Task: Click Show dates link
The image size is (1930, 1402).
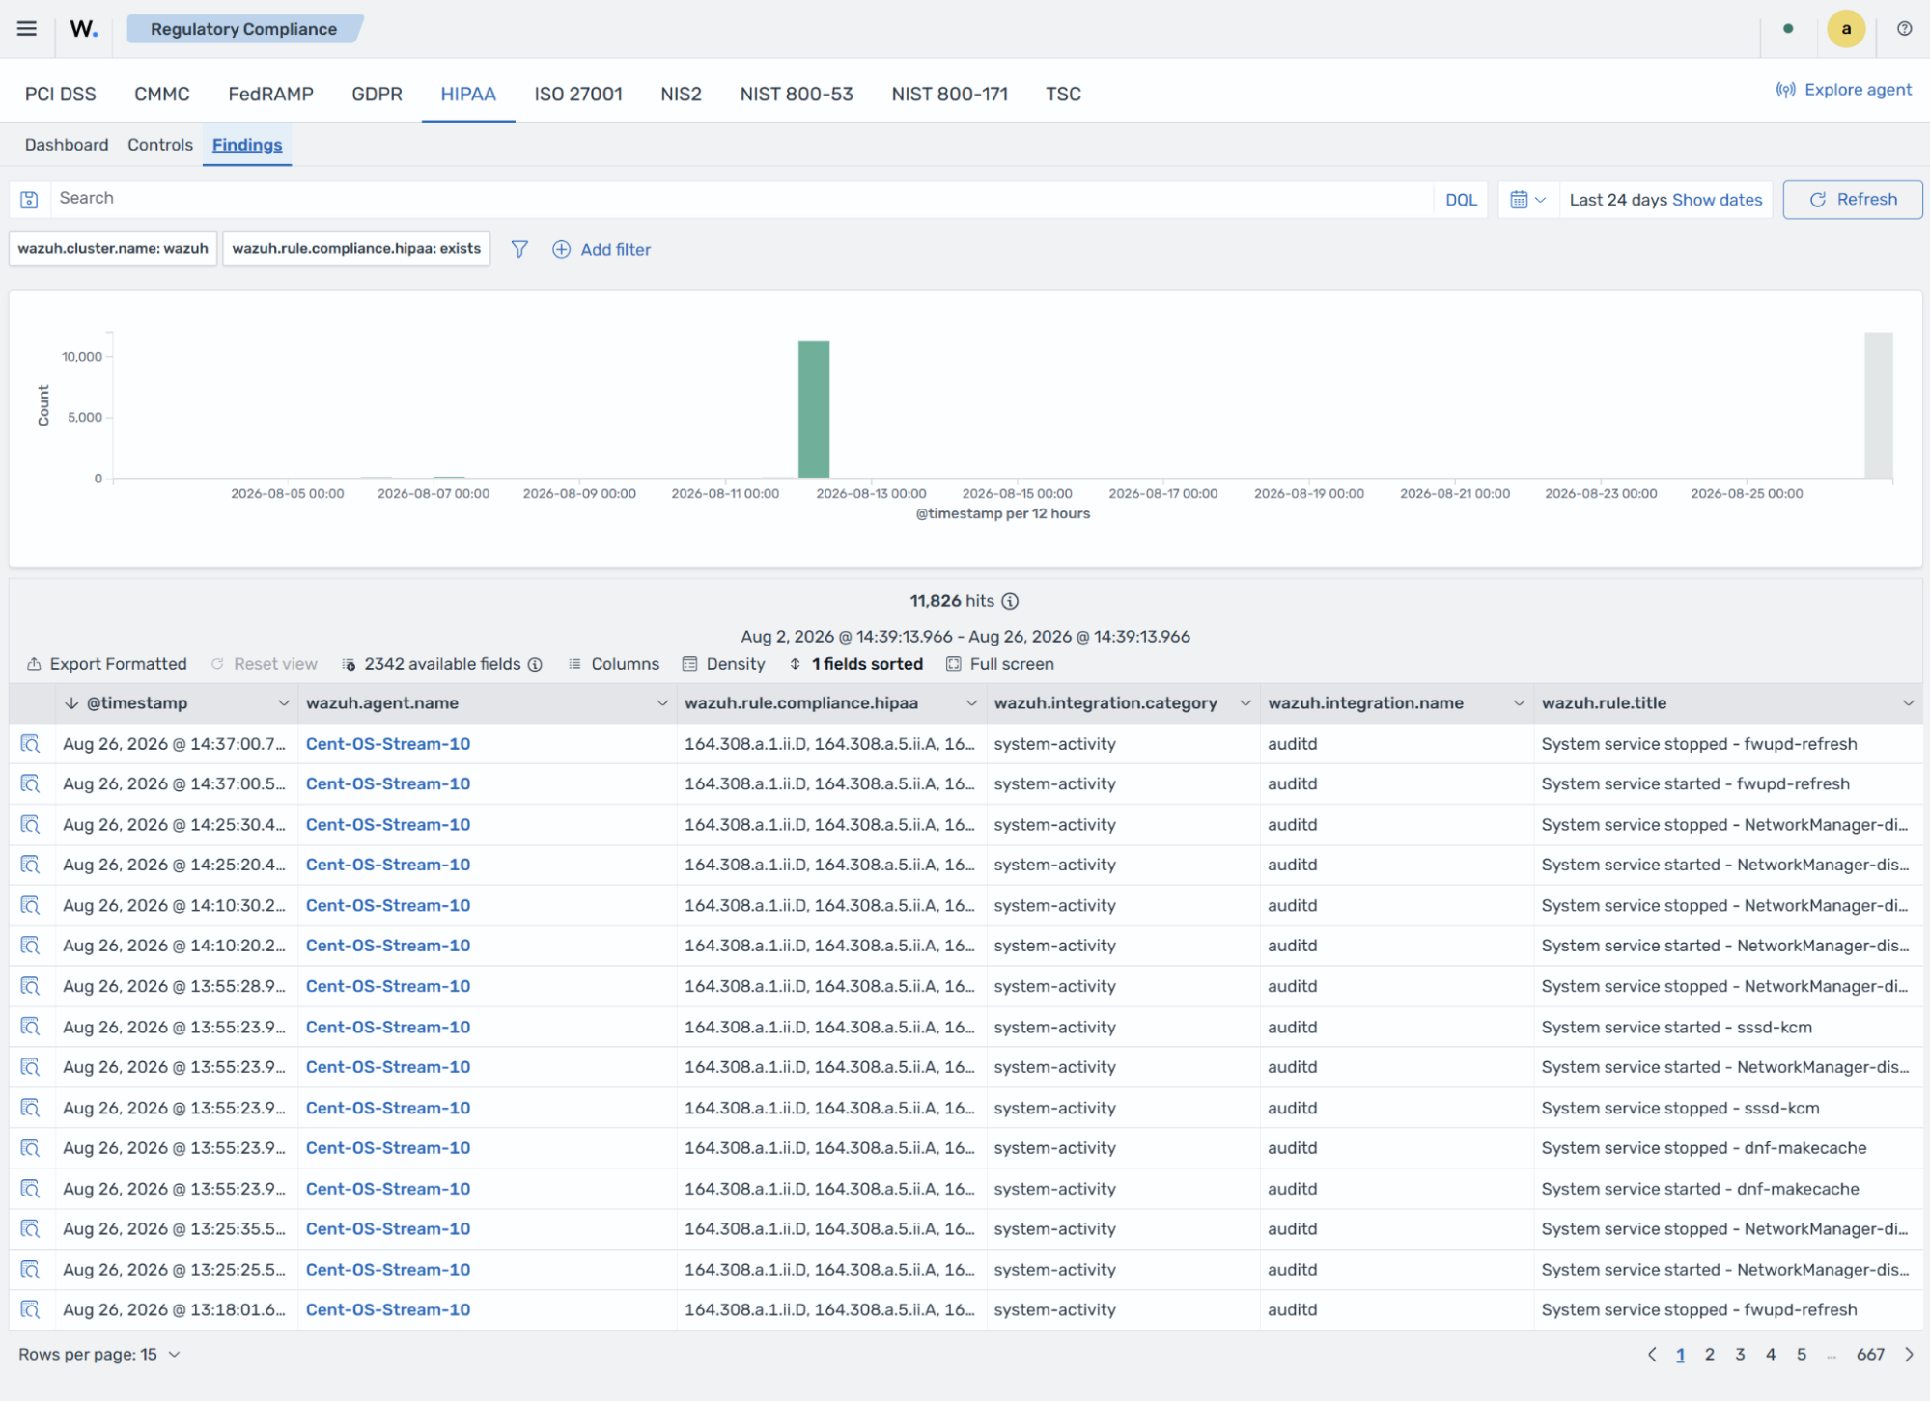Action: 1717,200
